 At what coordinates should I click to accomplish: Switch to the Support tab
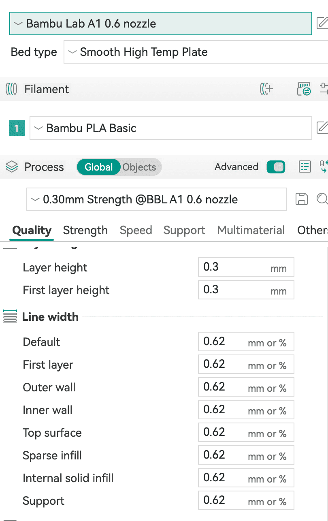(184, 231)
